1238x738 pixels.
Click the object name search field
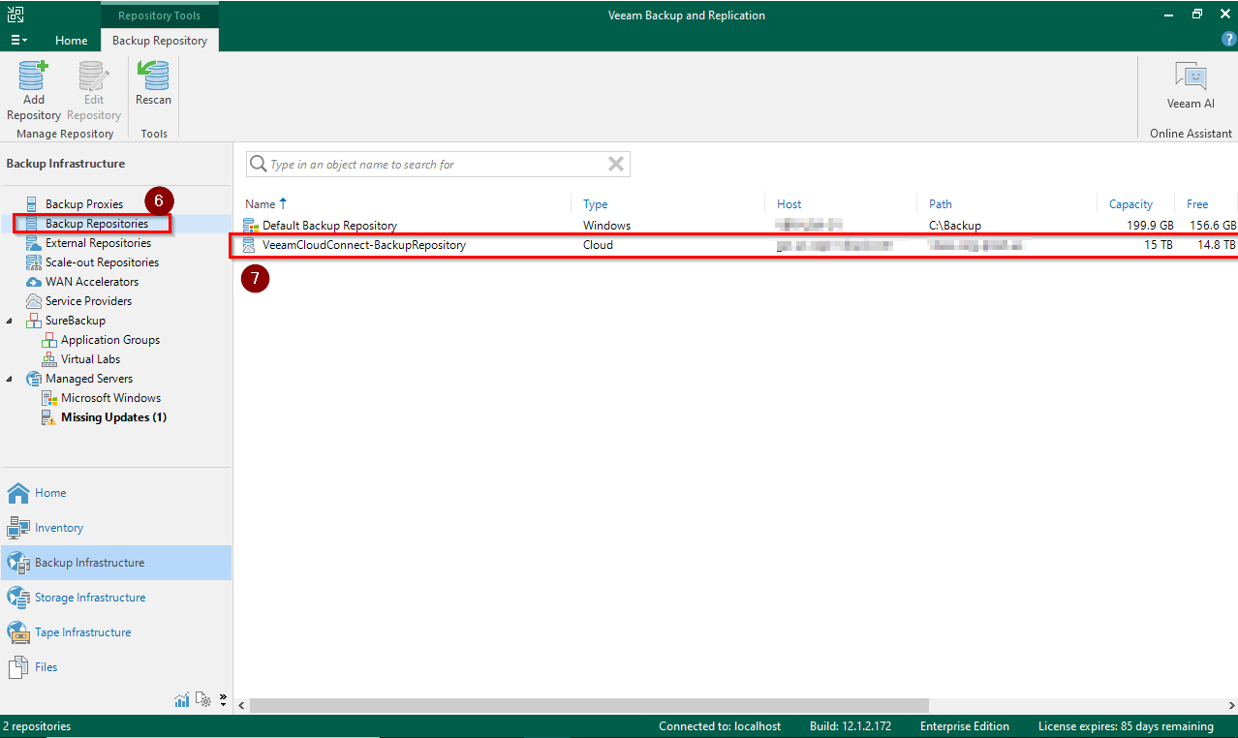(x=437, y=165)
